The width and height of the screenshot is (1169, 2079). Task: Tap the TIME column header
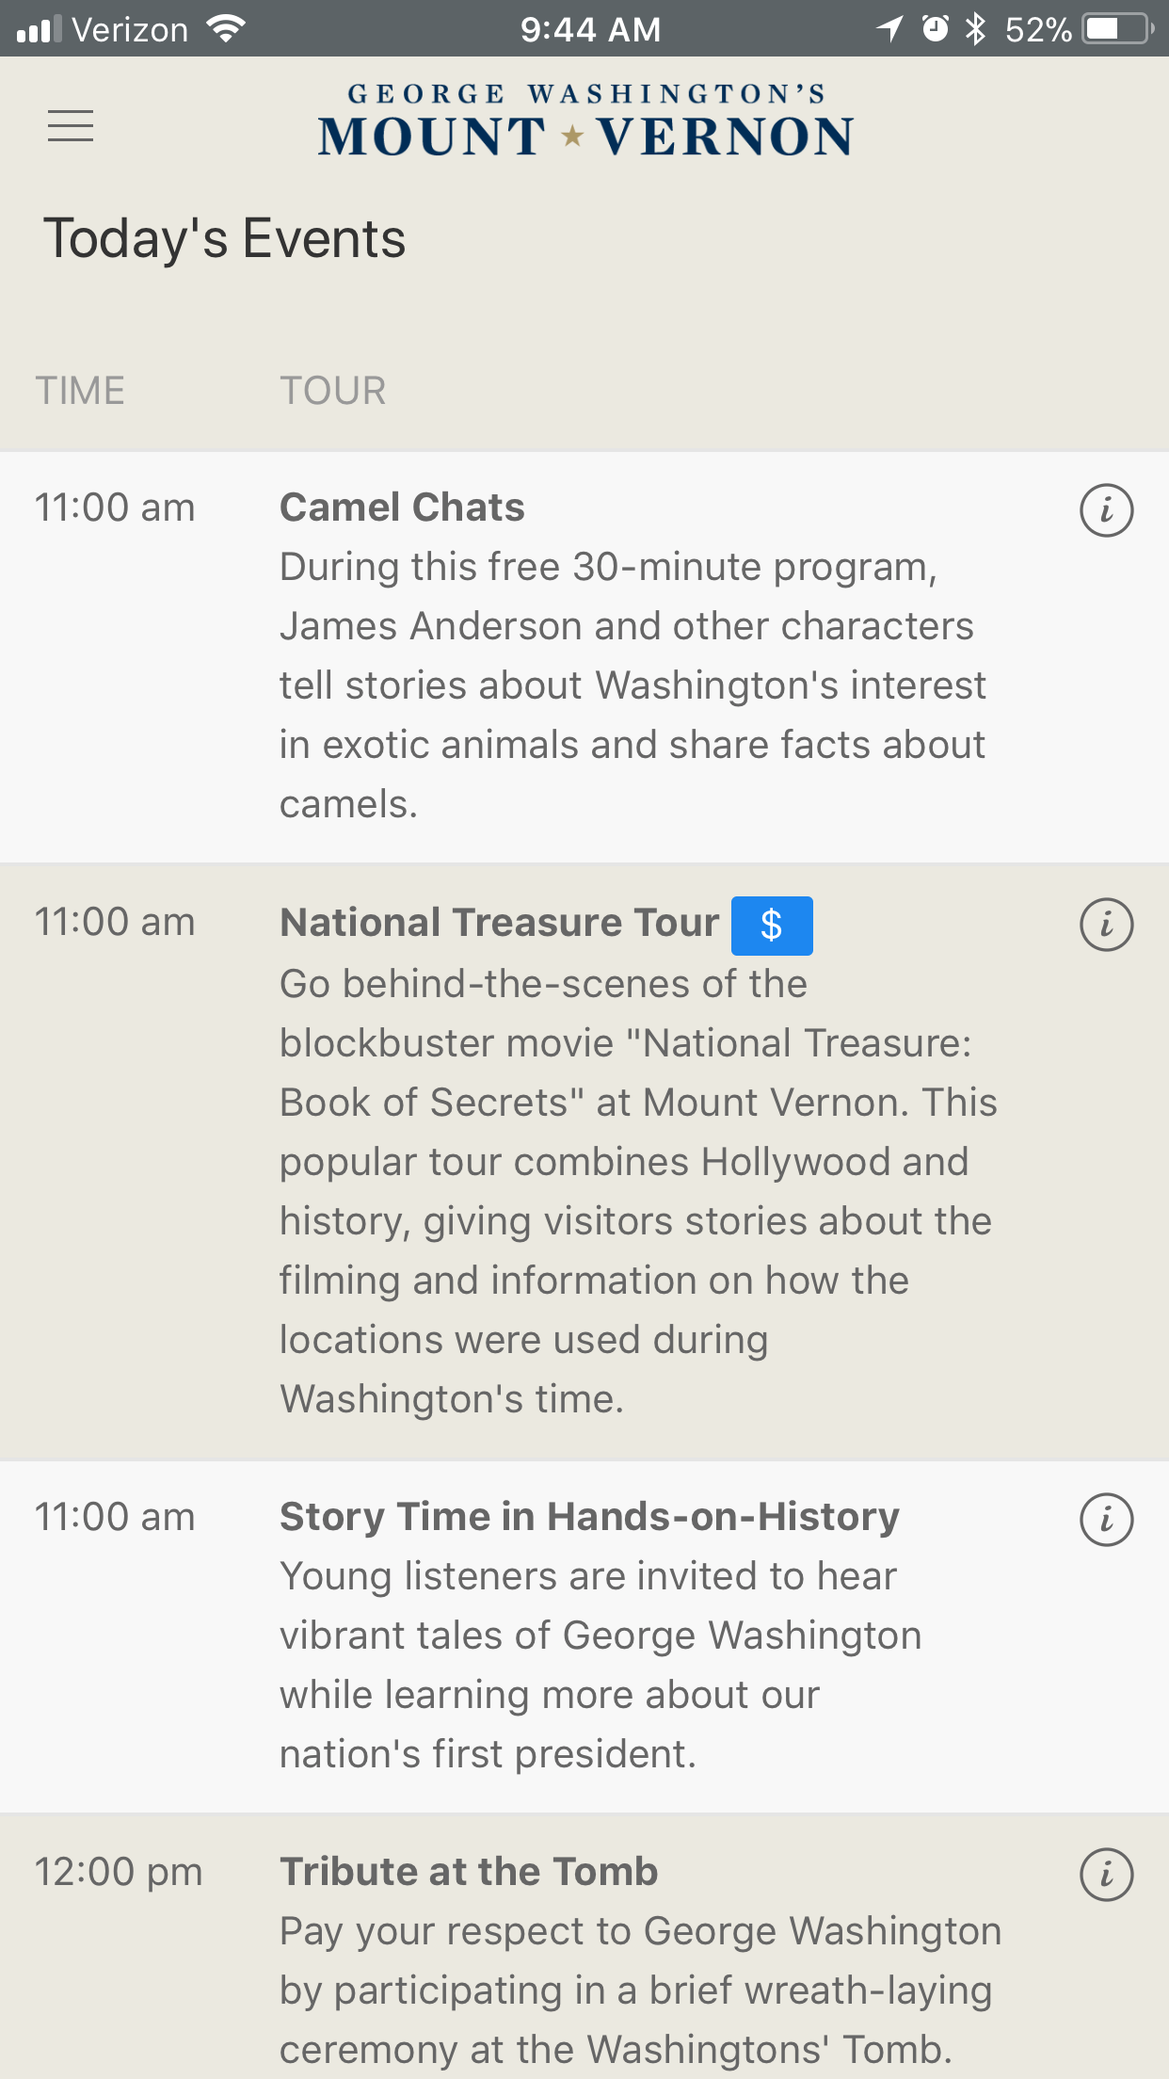80,391
